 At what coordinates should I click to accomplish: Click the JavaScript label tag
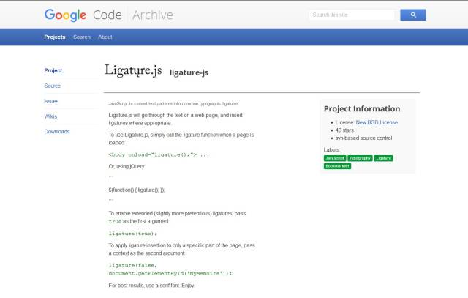(335, 158)
